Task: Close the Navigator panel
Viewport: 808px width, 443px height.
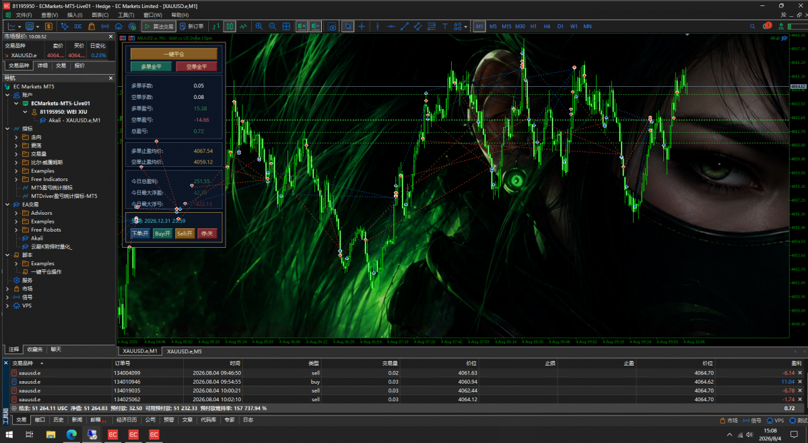Action: [x=110, y=78]
